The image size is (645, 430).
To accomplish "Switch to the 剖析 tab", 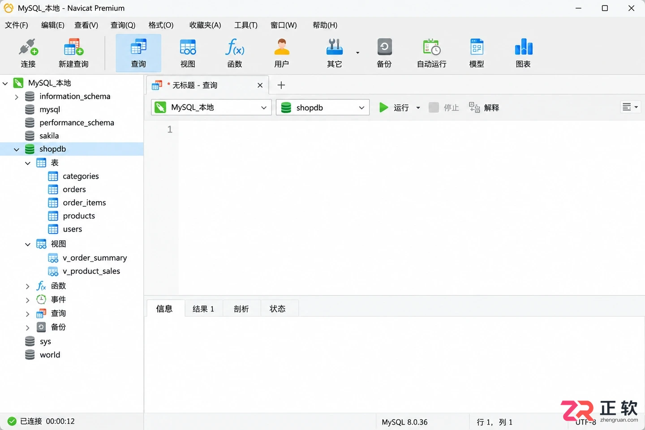I will coord(241,309).
